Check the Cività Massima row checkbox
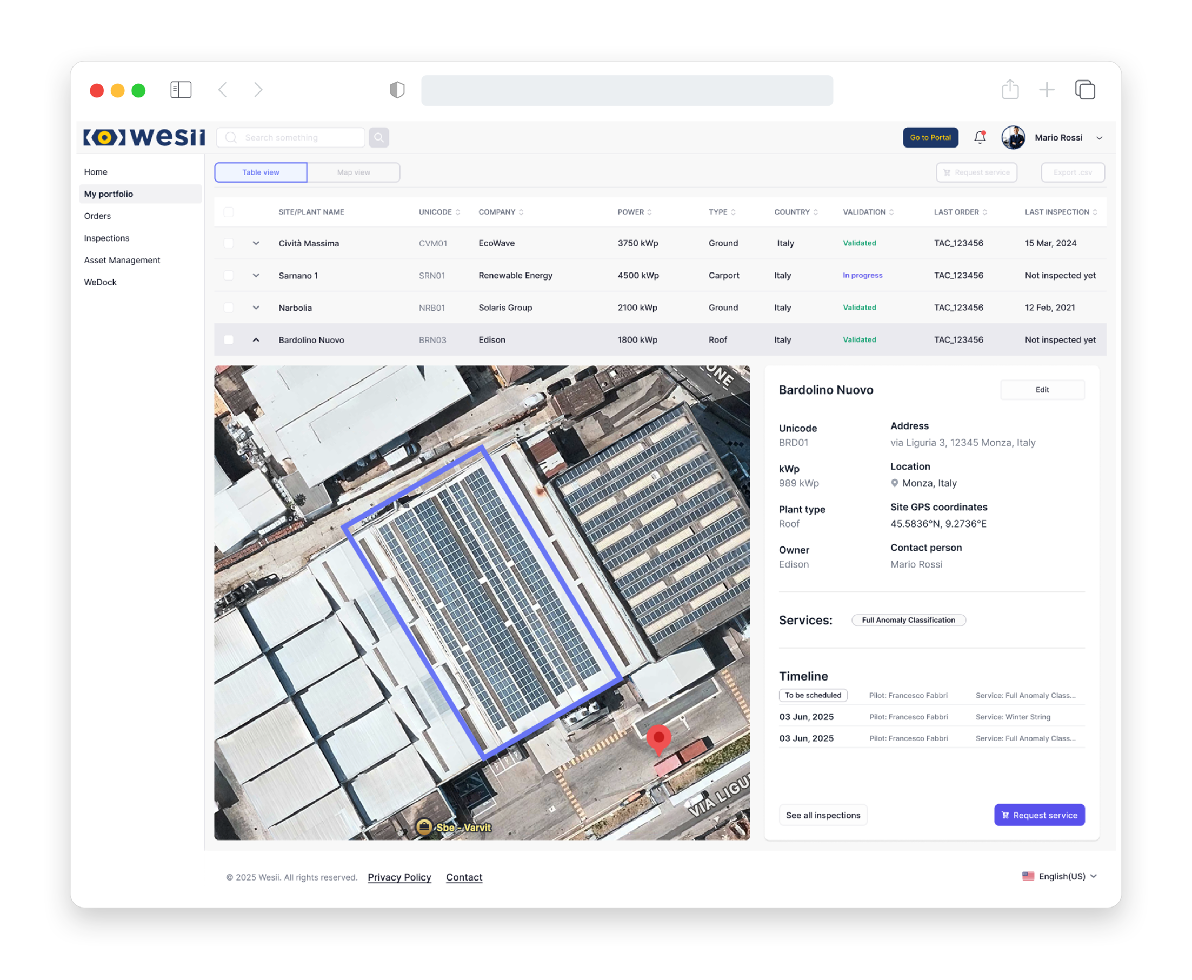The width and height of the screenshot is (1192, 980). [229, 243]
